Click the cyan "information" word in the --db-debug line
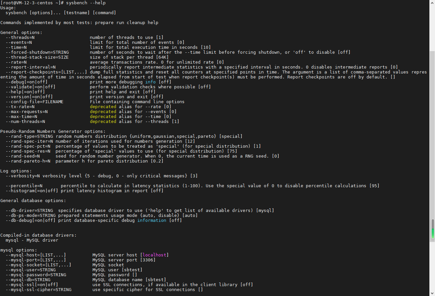The width and height of the screenshot is (435, 296). (152, 221)
